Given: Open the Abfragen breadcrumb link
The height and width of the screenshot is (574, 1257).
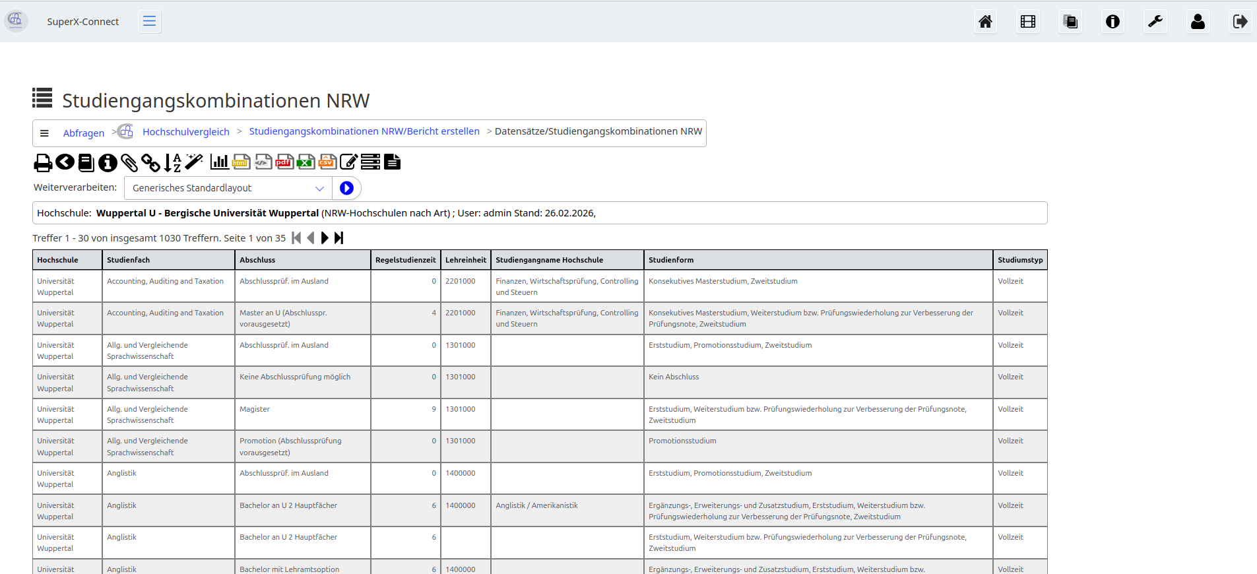Looking at the screenshot, I should pos(83,133).
